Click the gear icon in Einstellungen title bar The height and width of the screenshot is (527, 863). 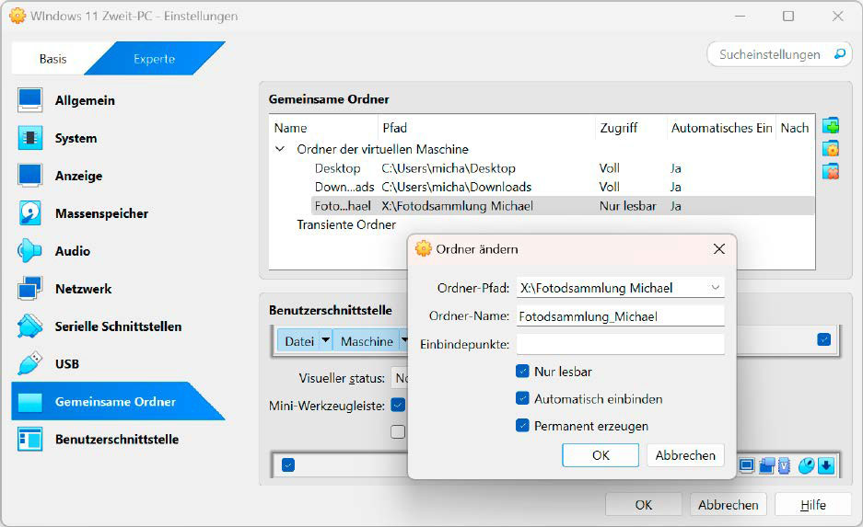click(x=17, y=16)
